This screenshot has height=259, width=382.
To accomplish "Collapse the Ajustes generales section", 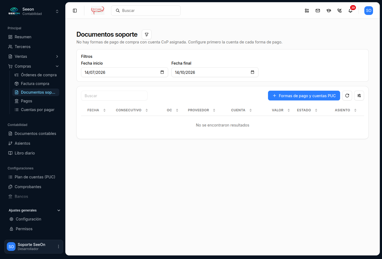I will [34, 210].
